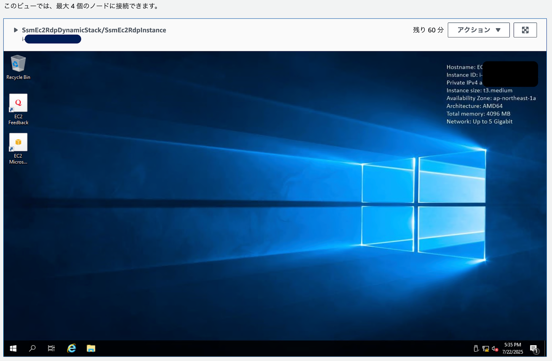This screenshot has height=361, width=552.
Task: Open the Action Center notification icon
Action: (534, 349)
